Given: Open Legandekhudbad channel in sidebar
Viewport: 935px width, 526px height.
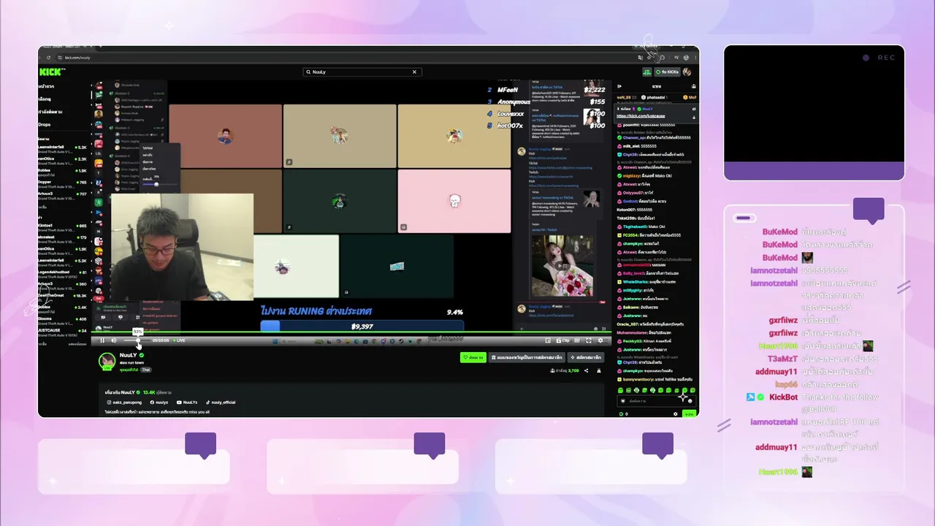Looking at the screenshot, I should pyautogui.click(x=63, y=274).
